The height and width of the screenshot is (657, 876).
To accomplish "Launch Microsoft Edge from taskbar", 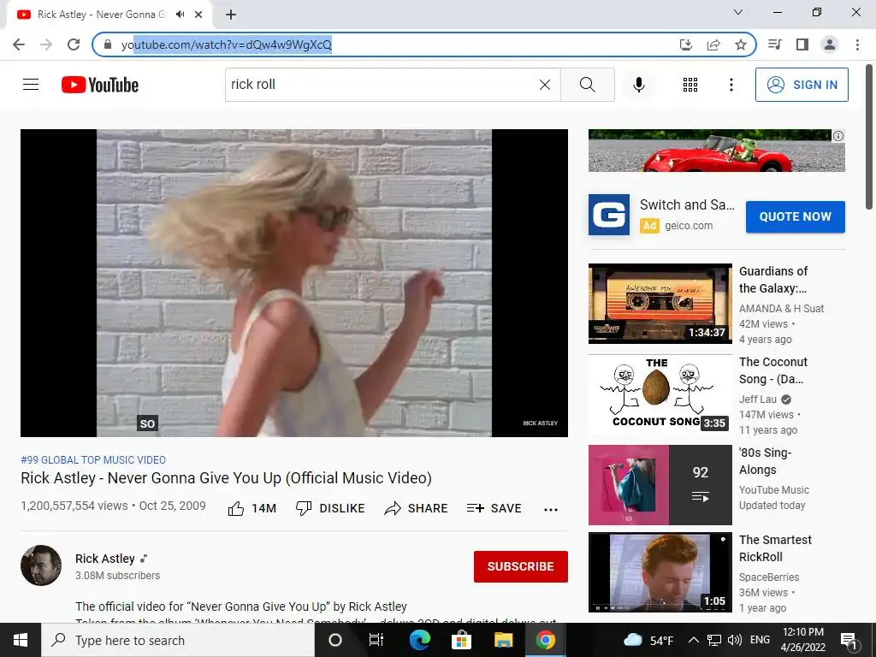I will (419, 640).
